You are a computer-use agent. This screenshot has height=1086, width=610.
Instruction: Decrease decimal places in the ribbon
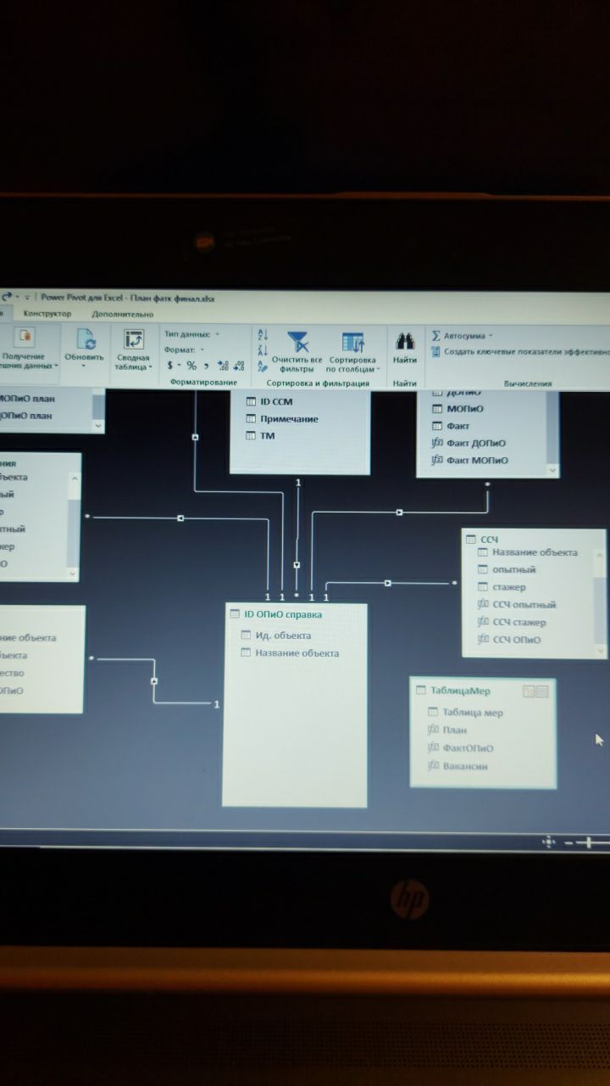240,366
